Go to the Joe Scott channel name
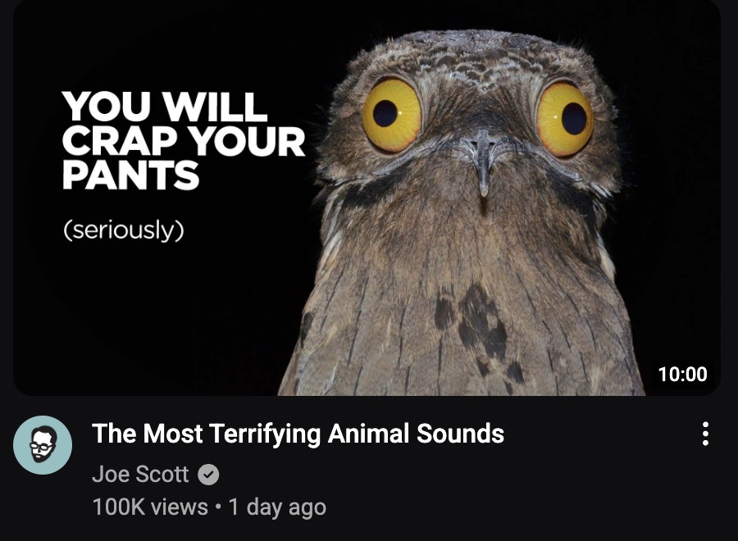Screen dimensions: 738x541 click(140, 474)
